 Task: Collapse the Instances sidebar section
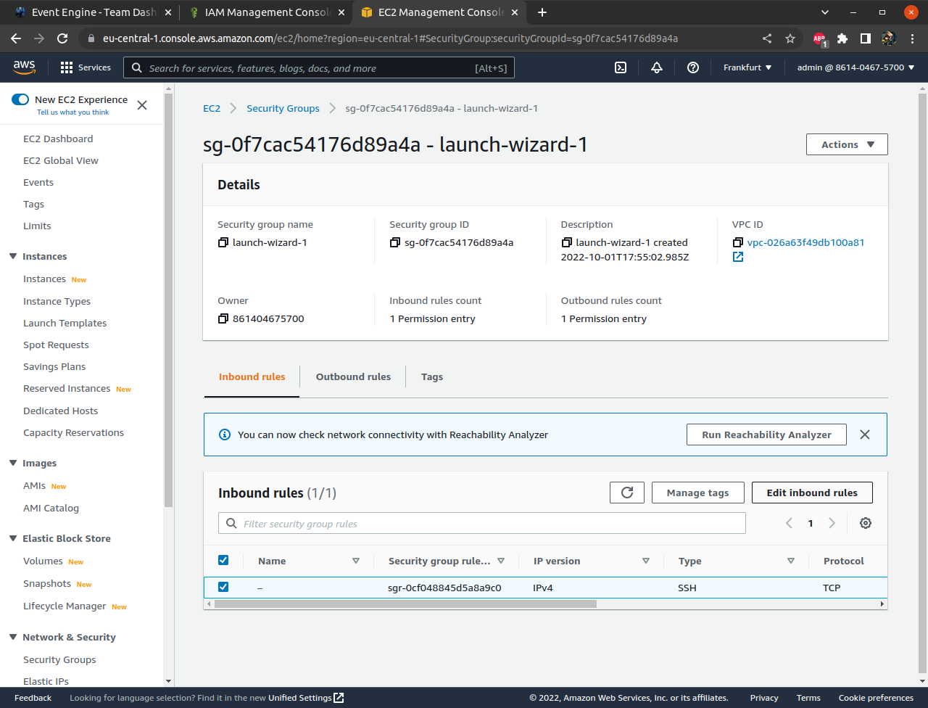click(x=13, y=256)
